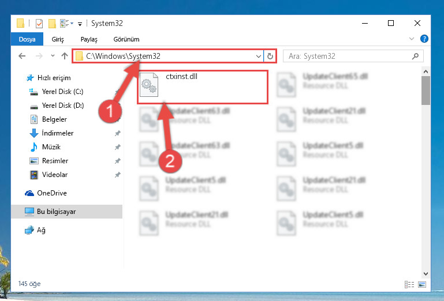Image resolution: width=444 pixels, height=301 pixels.
Task: Click the pin icon beside İndirmeler
Action: (x=118, y=133)
